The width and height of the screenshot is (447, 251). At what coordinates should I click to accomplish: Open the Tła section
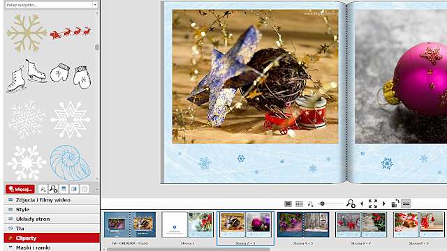click(52, 229)
